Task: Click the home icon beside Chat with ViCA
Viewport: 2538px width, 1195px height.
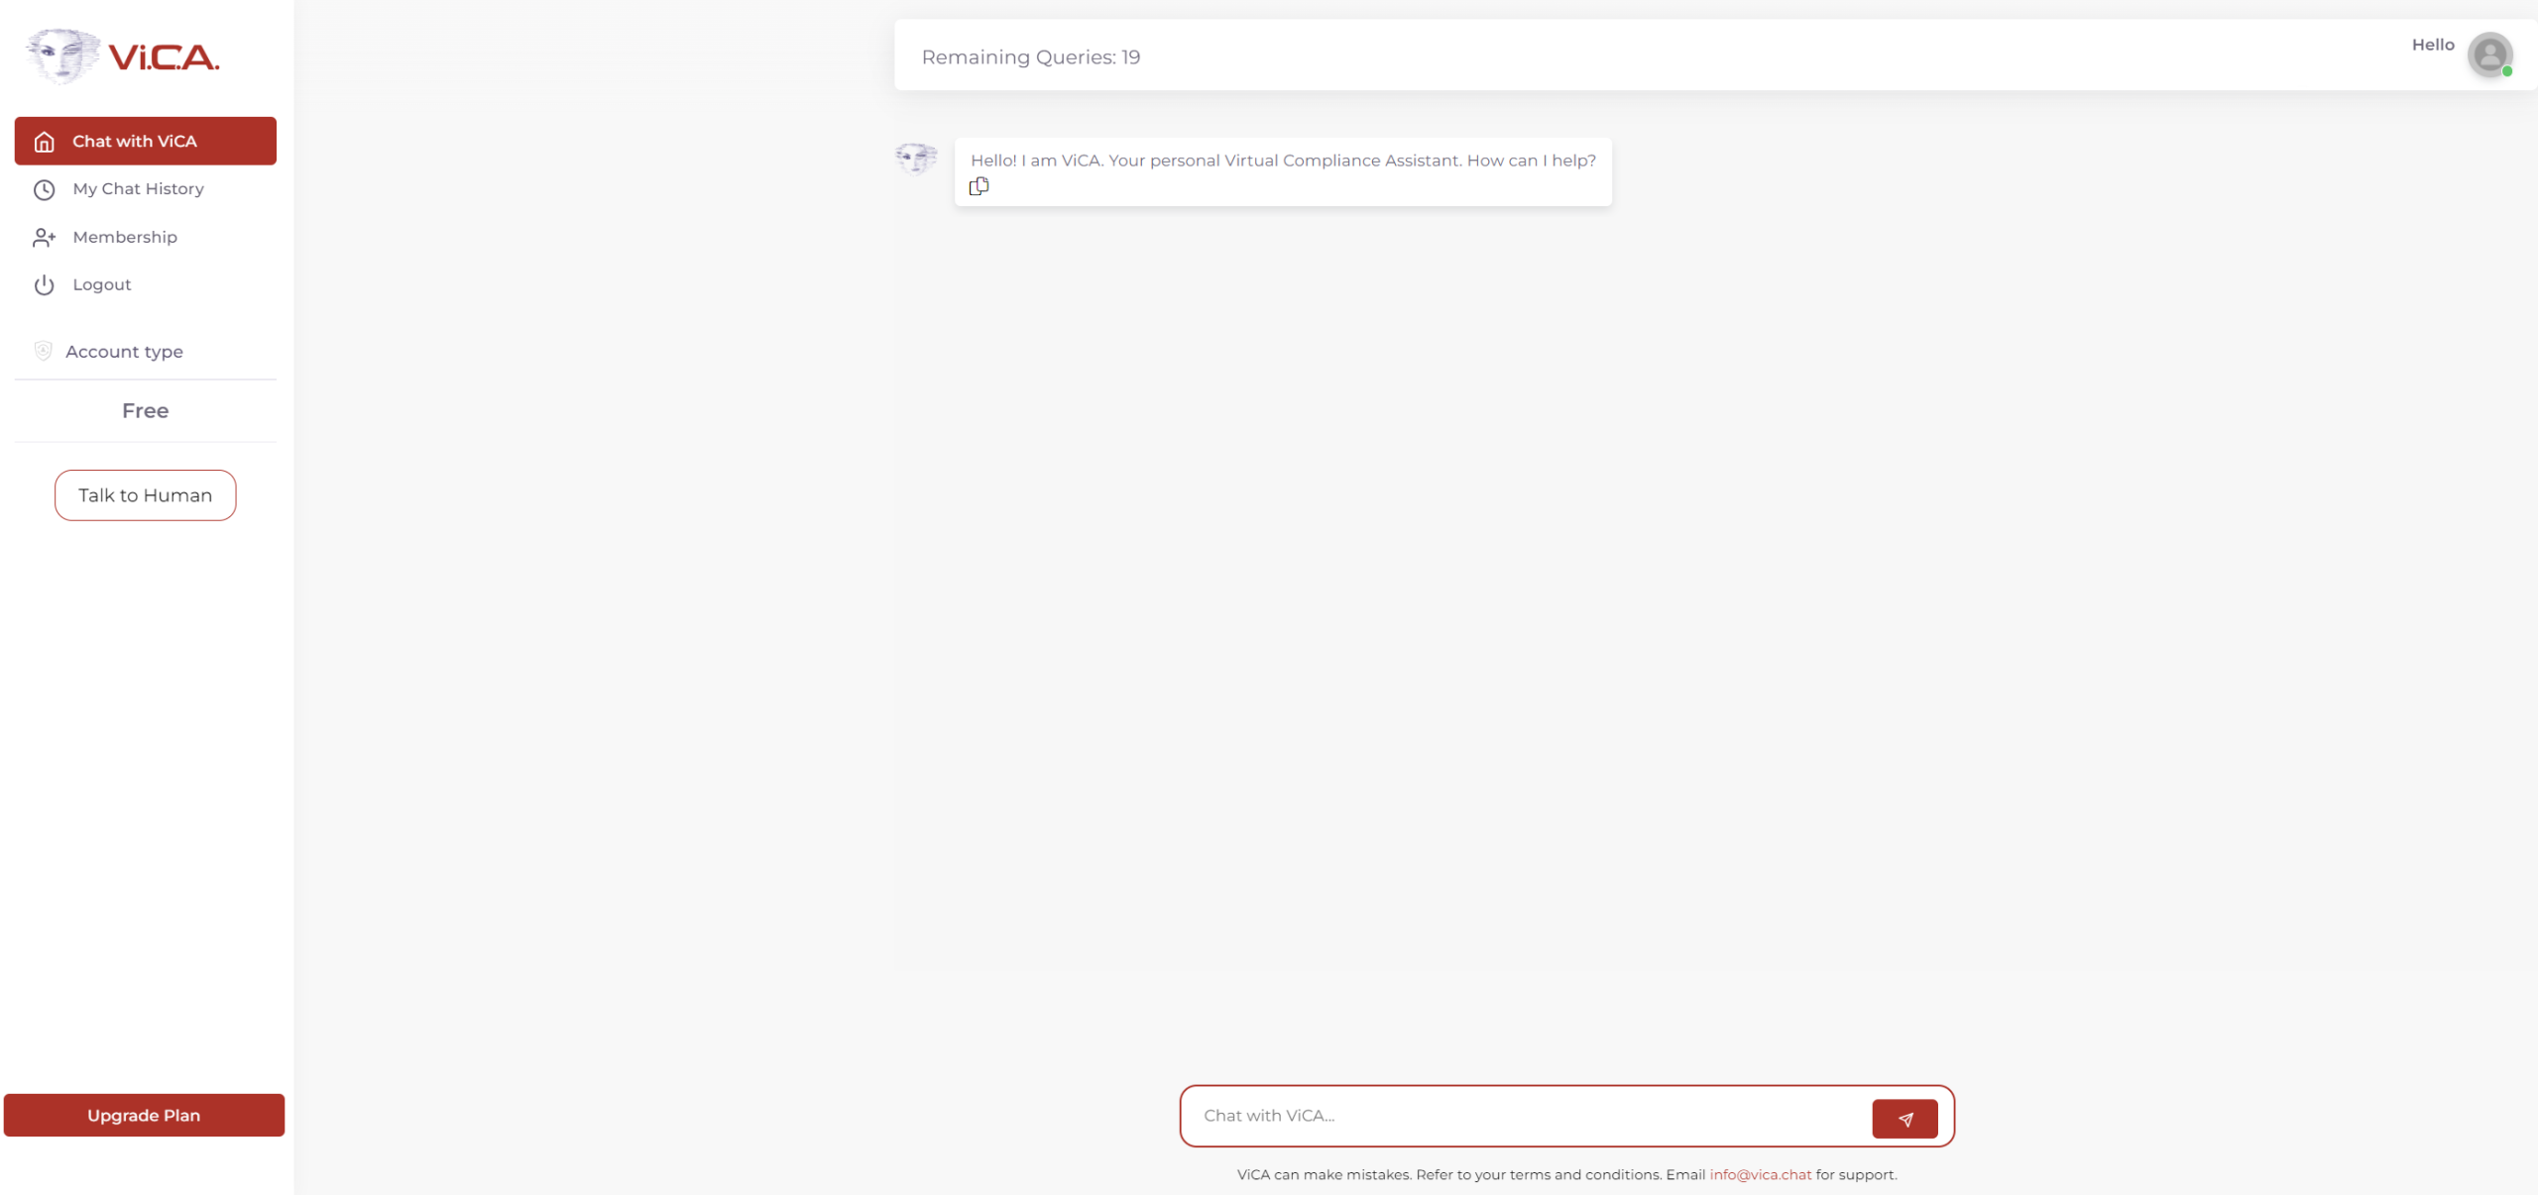Action: [x=44, y=142]
